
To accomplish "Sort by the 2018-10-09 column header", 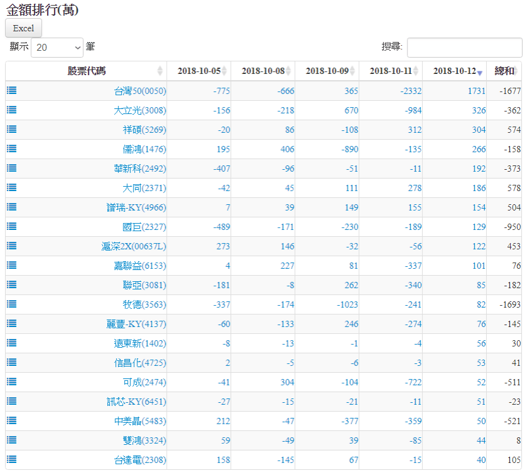I will pos(326,71).
